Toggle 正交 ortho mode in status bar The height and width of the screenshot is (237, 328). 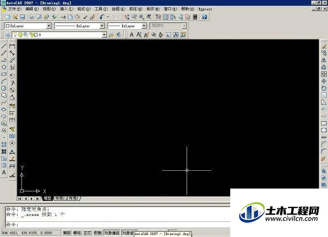pos(87,233)
